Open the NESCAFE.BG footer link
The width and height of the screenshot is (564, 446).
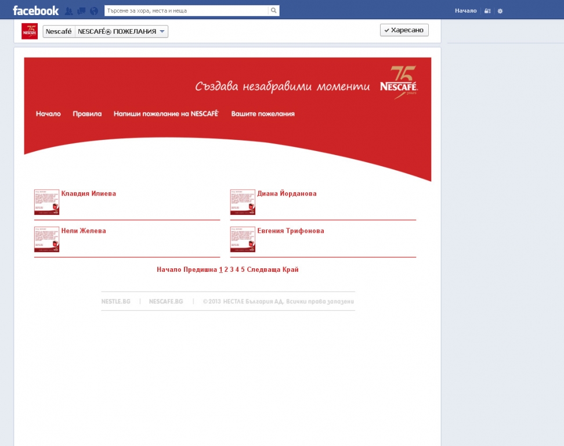pos(166,301)
